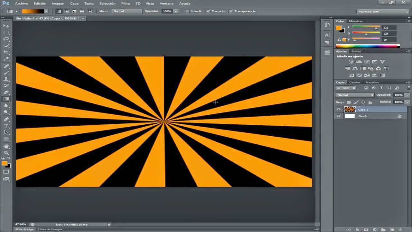Open the Archivo menu
Screen dimensions: 412x232
click(22, 4)
